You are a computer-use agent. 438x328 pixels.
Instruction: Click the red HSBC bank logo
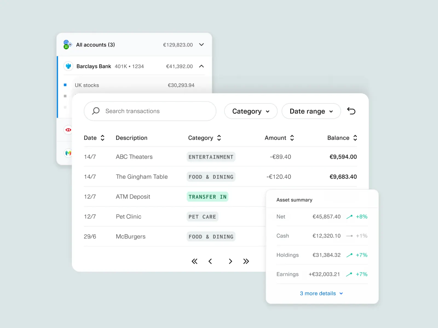[68, 130]
